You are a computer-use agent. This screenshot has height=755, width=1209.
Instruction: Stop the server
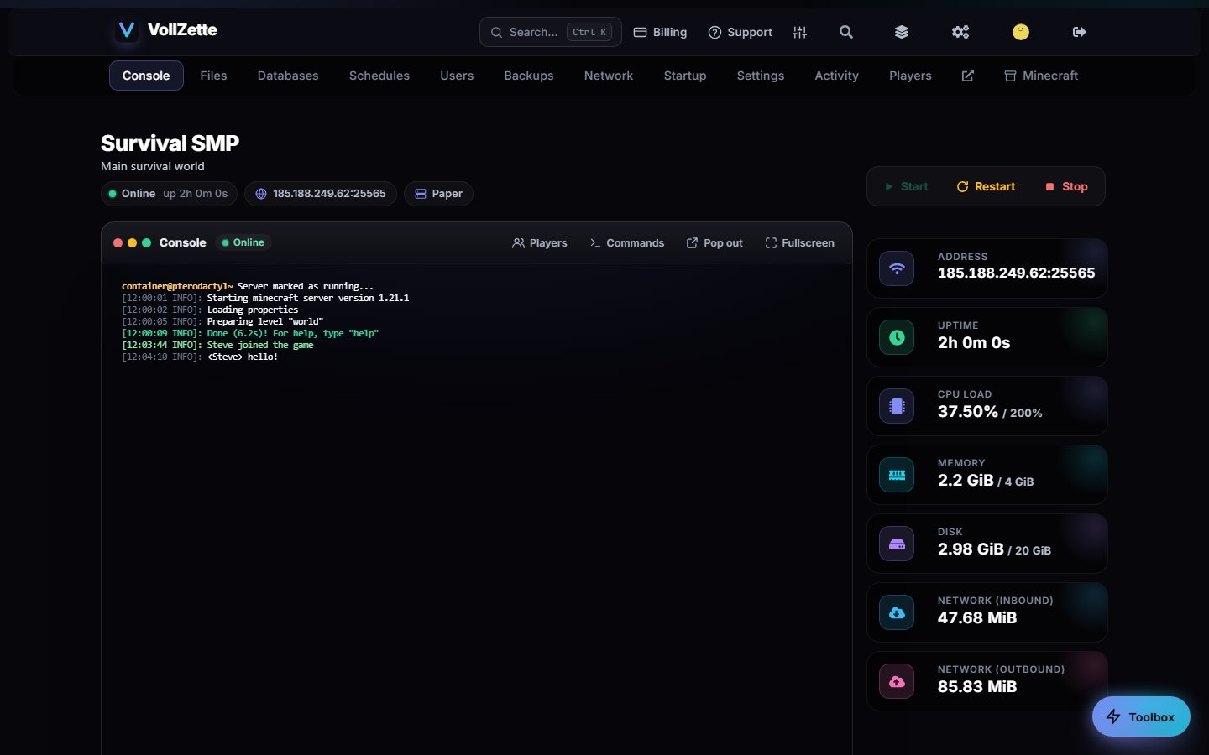tap(1066, 186)
